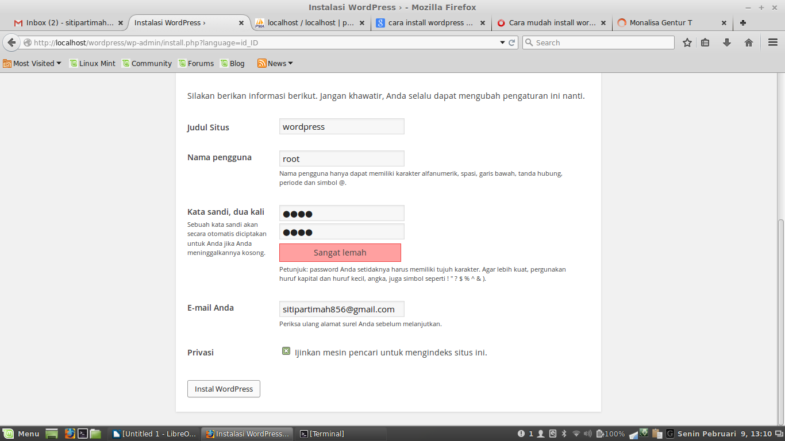Screen dimensions: 785x441
Task: Click the notifications exclamation tray icon
Action: click(521, 434)
